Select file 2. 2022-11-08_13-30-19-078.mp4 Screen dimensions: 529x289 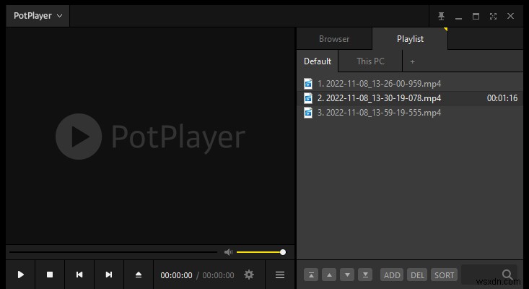point(410,98)
